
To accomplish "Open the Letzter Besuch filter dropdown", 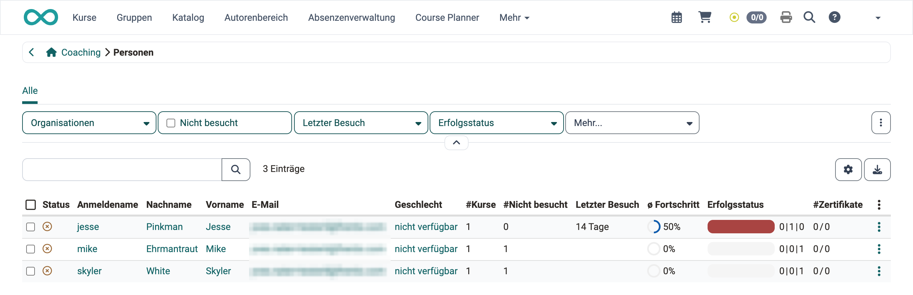I will tap(361, 123).
